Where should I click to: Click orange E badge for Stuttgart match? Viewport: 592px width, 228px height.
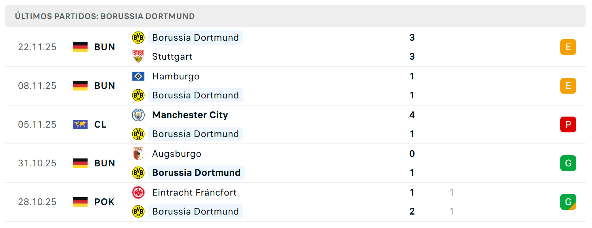coord(568,47)
